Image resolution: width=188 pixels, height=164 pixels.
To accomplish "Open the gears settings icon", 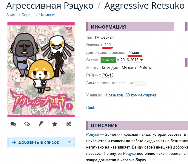I will tap(69, 124).
